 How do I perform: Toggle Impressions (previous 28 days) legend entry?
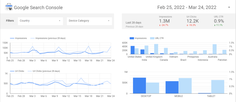tap(48, 38)
